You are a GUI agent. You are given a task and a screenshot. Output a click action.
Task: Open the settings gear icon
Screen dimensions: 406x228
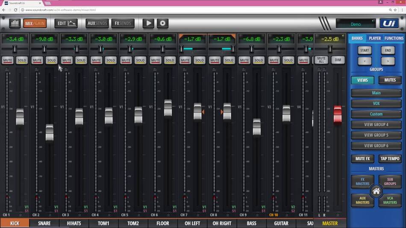(162, 23)
